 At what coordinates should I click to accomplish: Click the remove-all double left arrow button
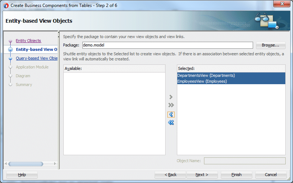point(171,123)
